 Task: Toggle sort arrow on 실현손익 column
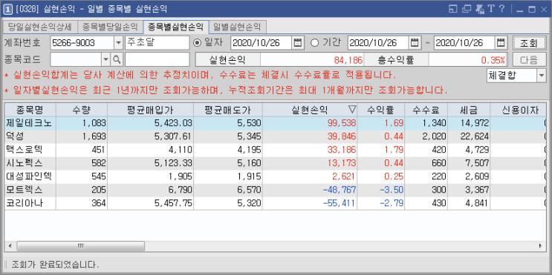351,110
